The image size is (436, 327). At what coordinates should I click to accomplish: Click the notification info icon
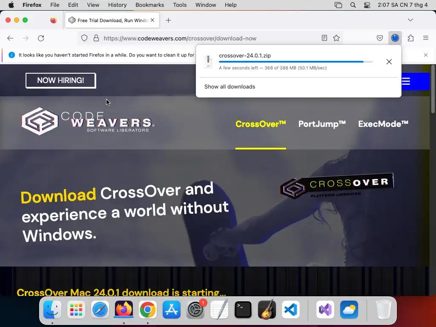(11, 55)
